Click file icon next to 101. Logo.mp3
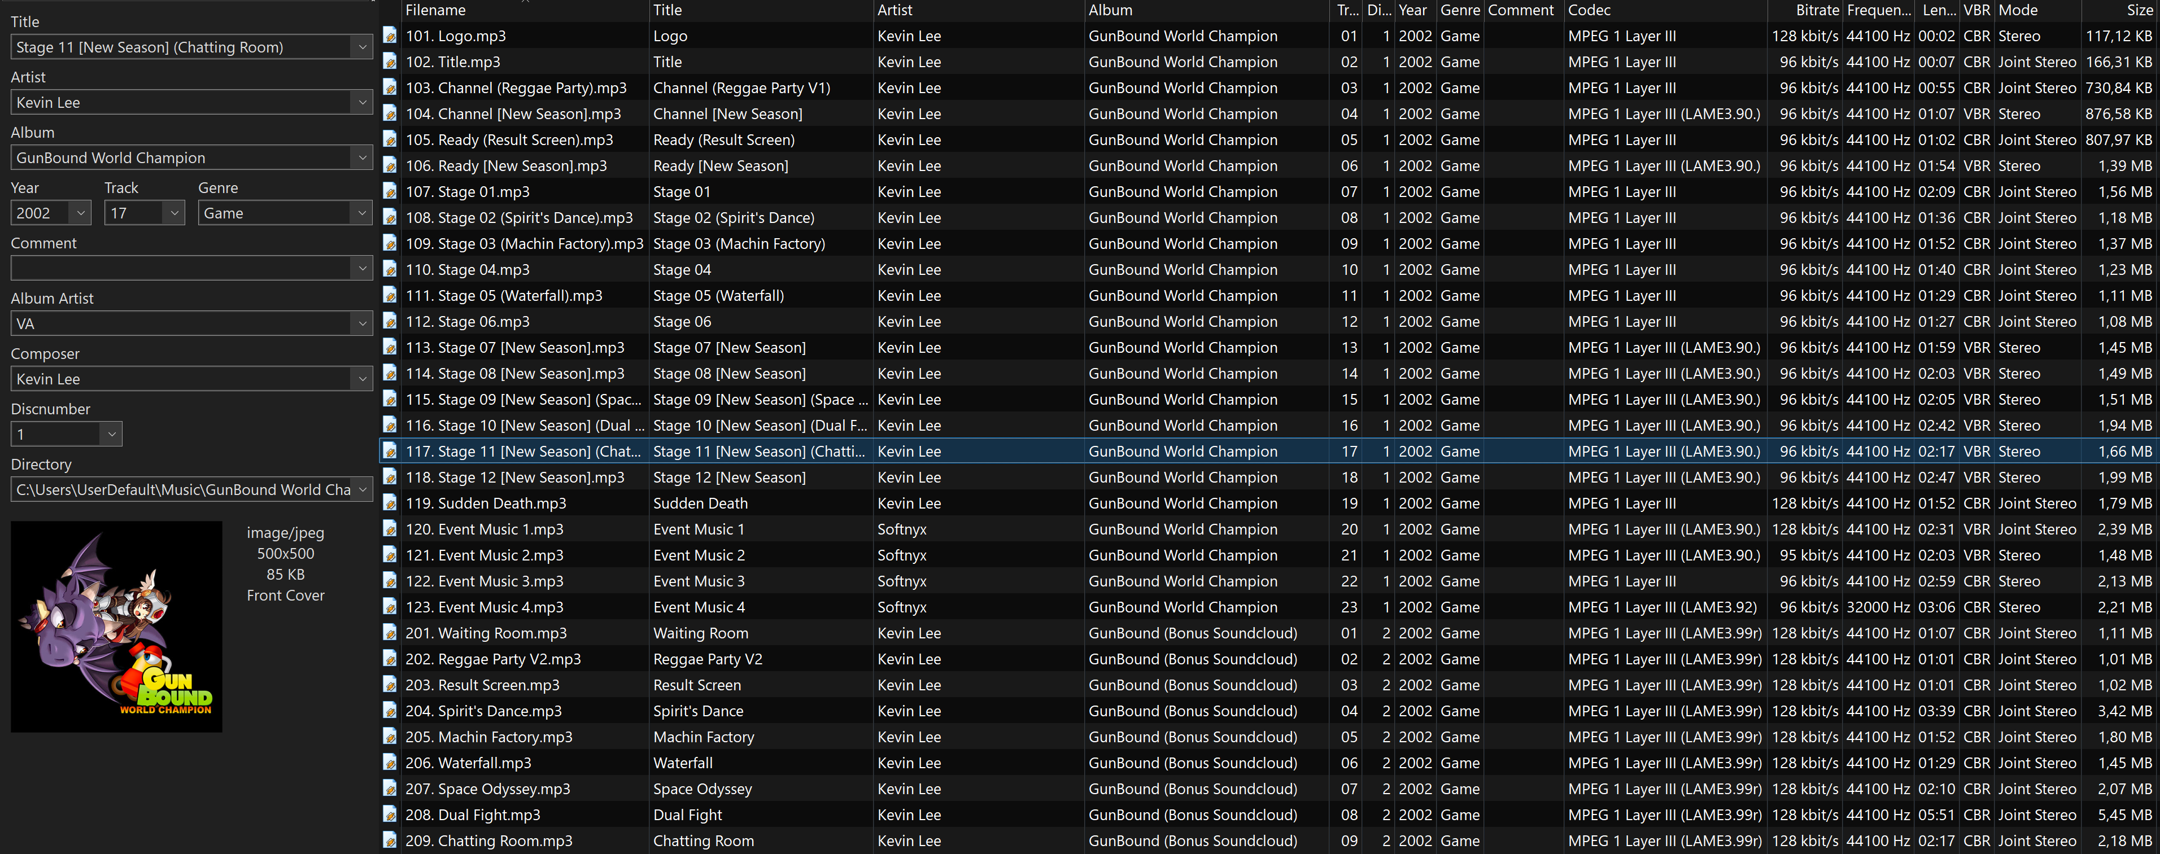This screenshot has height=854, width=2160. pyautogui.click(x=390, y=35)
